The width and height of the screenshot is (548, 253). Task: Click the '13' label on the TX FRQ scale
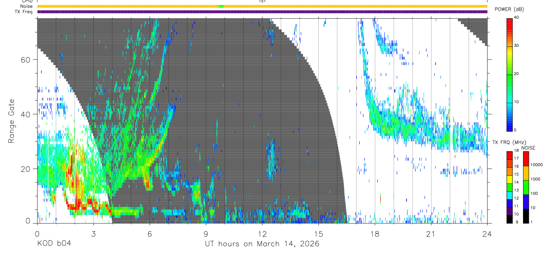tap(517, 191)
